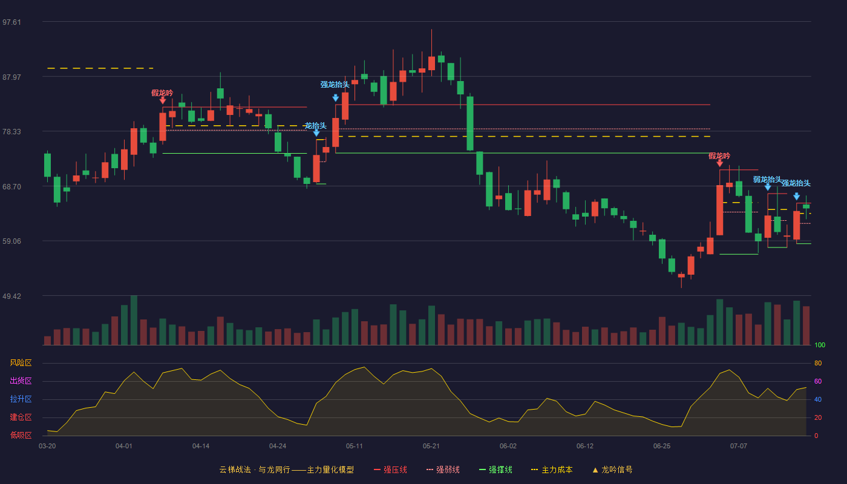Click the 78.33 price axis label
The width and height of the screenshot is (847, 484).
pos(11,132)
